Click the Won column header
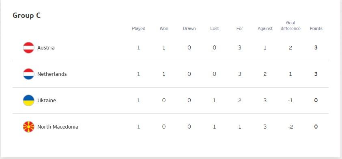This screenshot has width=342, height=159. tap(164, 28)
